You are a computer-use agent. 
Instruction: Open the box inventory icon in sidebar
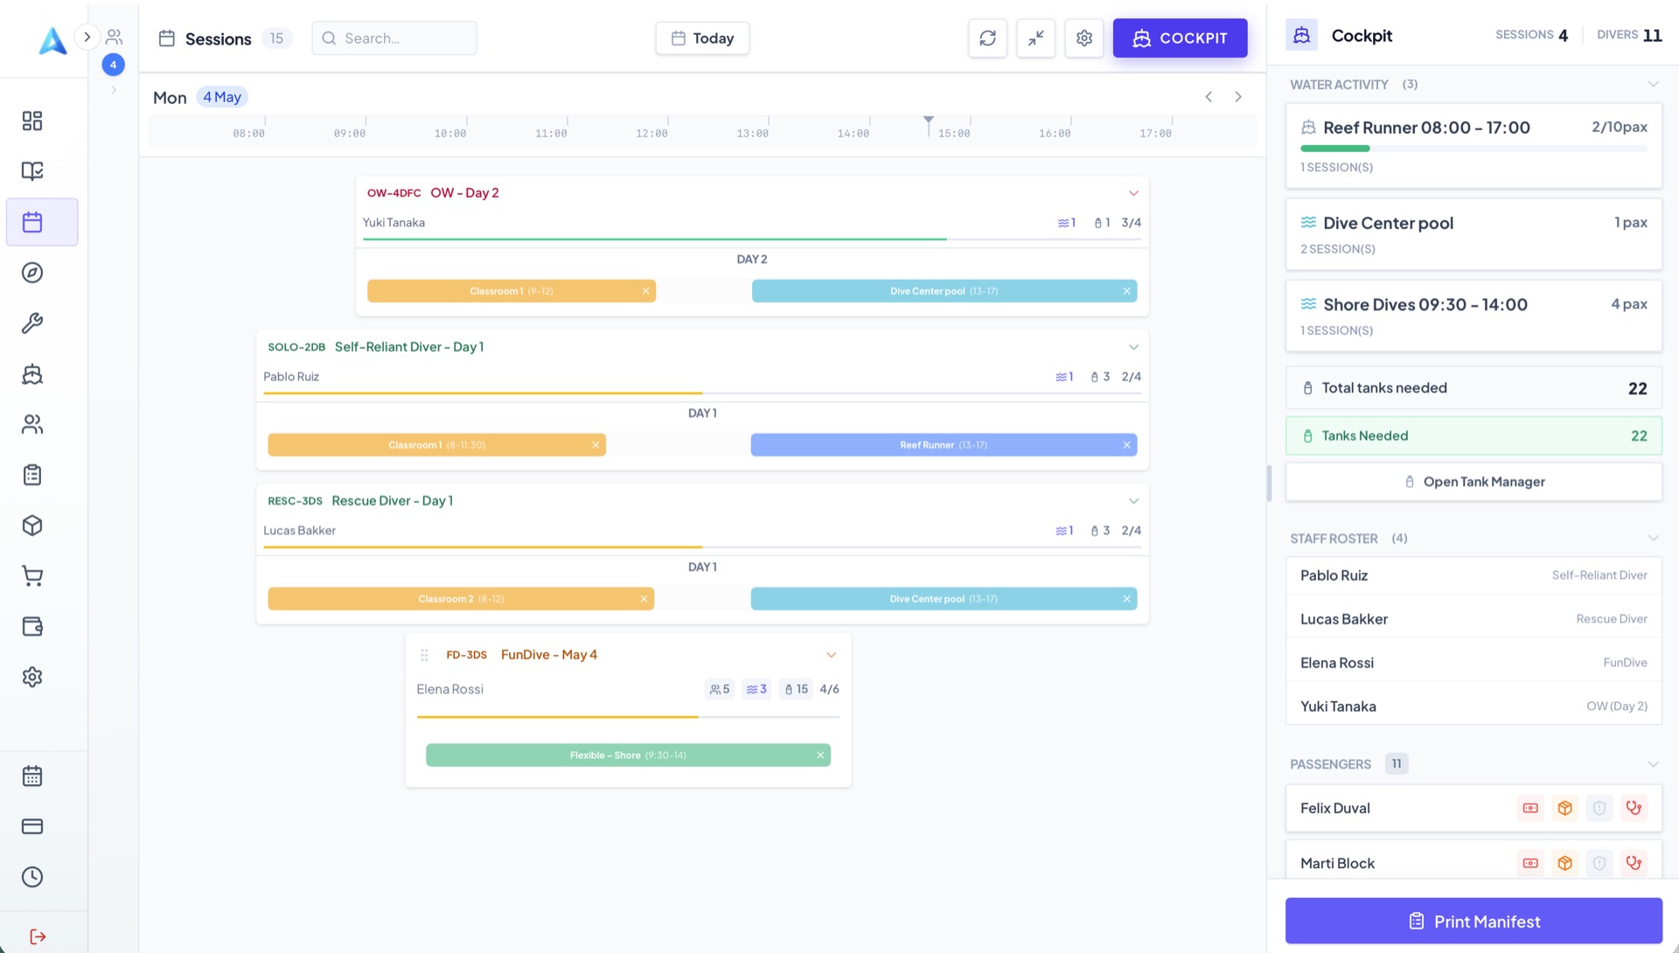point(32,525)
